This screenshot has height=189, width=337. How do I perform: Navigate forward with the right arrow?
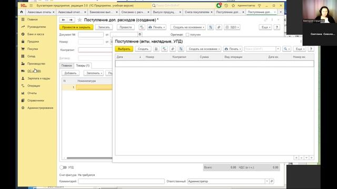(x=71, y=20)
